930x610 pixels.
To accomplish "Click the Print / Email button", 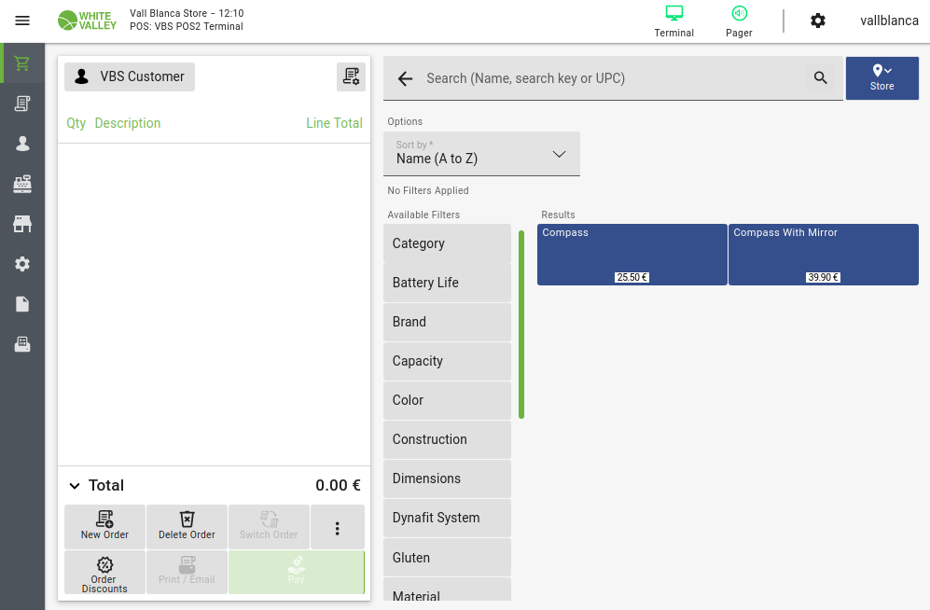I will coord(187,573).
